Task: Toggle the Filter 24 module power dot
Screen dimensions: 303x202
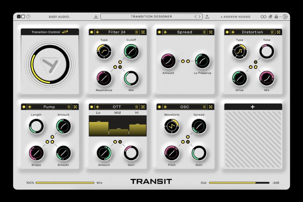Action: (x=92, y=32)
